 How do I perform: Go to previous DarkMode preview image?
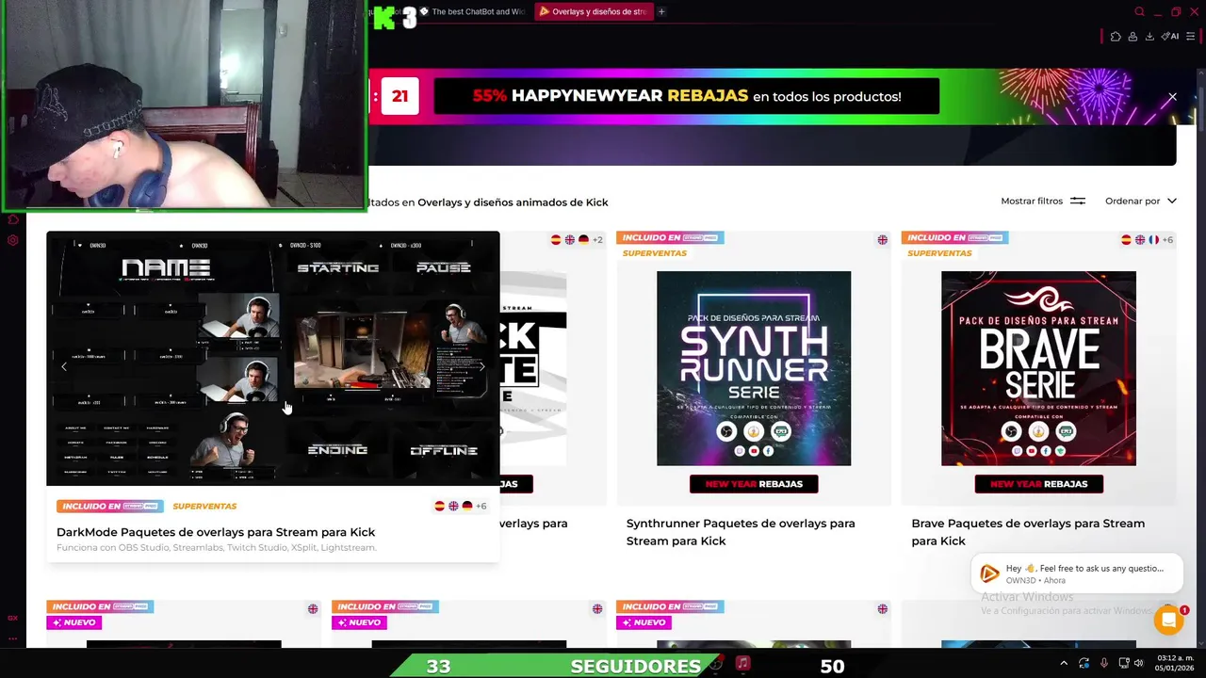coord(64,366)
